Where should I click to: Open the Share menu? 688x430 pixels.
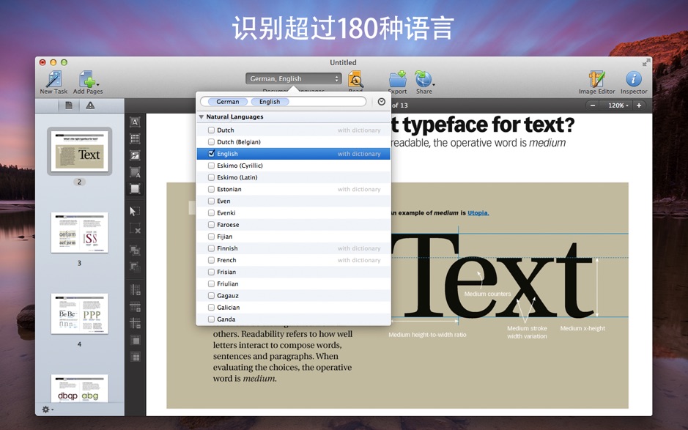(x=424, y=78)
